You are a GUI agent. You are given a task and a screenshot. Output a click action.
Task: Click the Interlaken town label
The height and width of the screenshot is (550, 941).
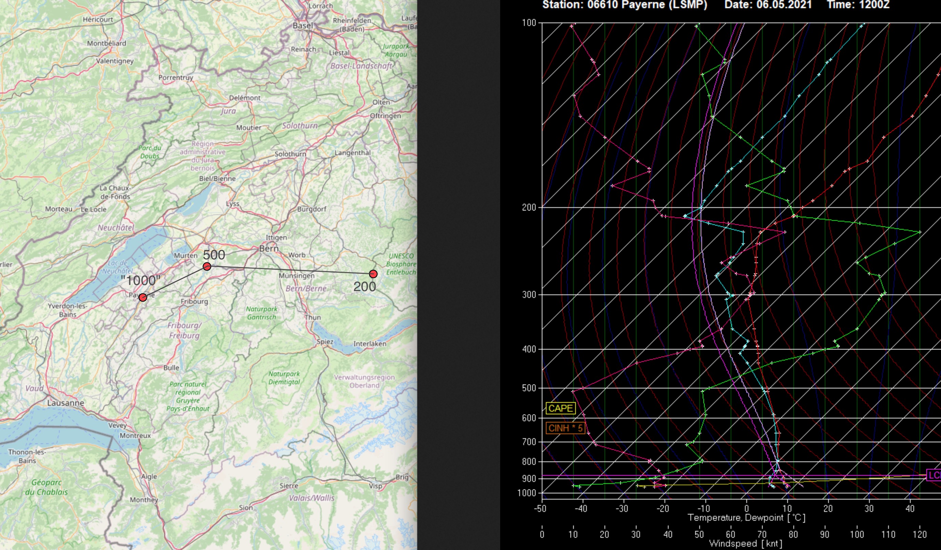(370, 343)
